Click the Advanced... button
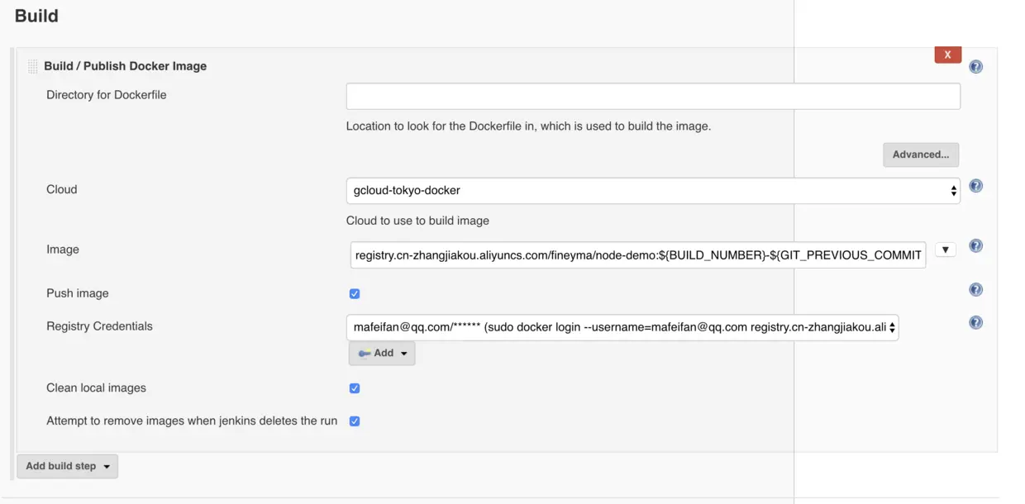The height and width of the screenshot is (504, 1025). coord(921,155)
